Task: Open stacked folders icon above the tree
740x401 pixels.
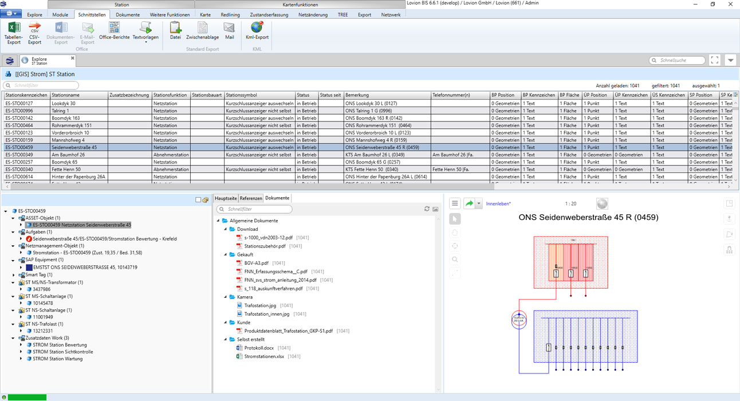Action: [x=206, y=200]
